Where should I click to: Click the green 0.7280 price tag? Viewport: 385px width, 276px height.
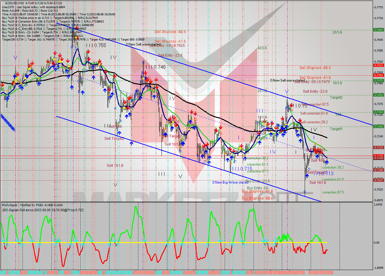click(378, 126)
